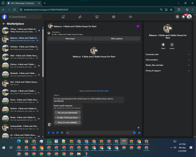Open the purple conversation information icon
This screenshot has width=196, height=157.
tap(138, 26)
